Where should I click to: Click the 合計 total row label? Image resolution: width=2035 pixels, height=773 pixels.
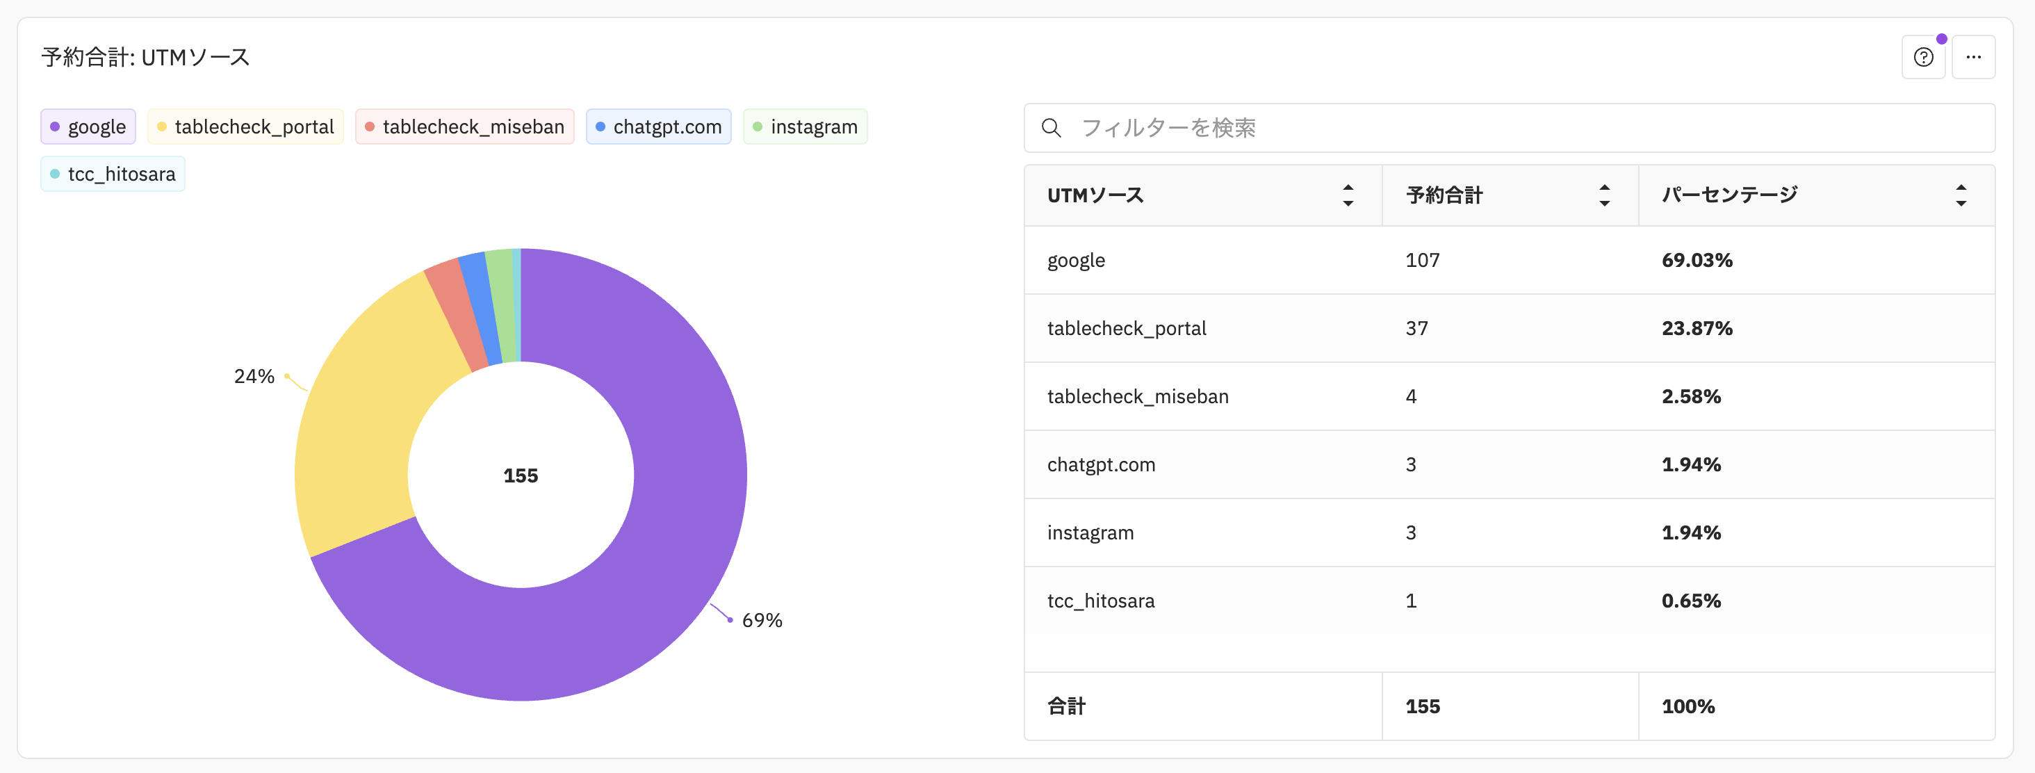1066,706
